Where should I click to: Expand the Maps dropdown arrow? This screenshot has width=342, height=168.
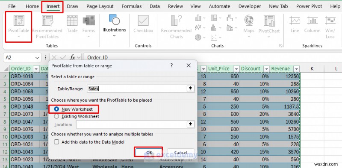tap(249, 37)
